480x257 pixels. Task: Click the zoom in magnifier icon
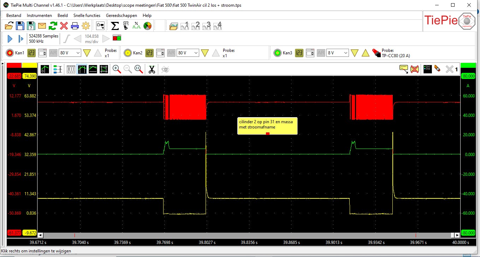click(x=117, y=70)
